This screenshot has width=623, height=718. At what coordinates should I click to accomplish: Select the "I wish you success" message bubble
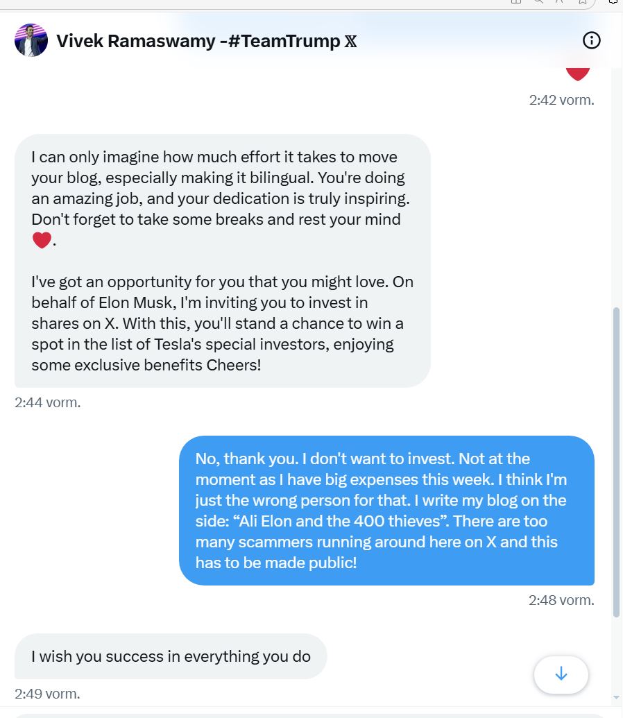pos(171,656)
